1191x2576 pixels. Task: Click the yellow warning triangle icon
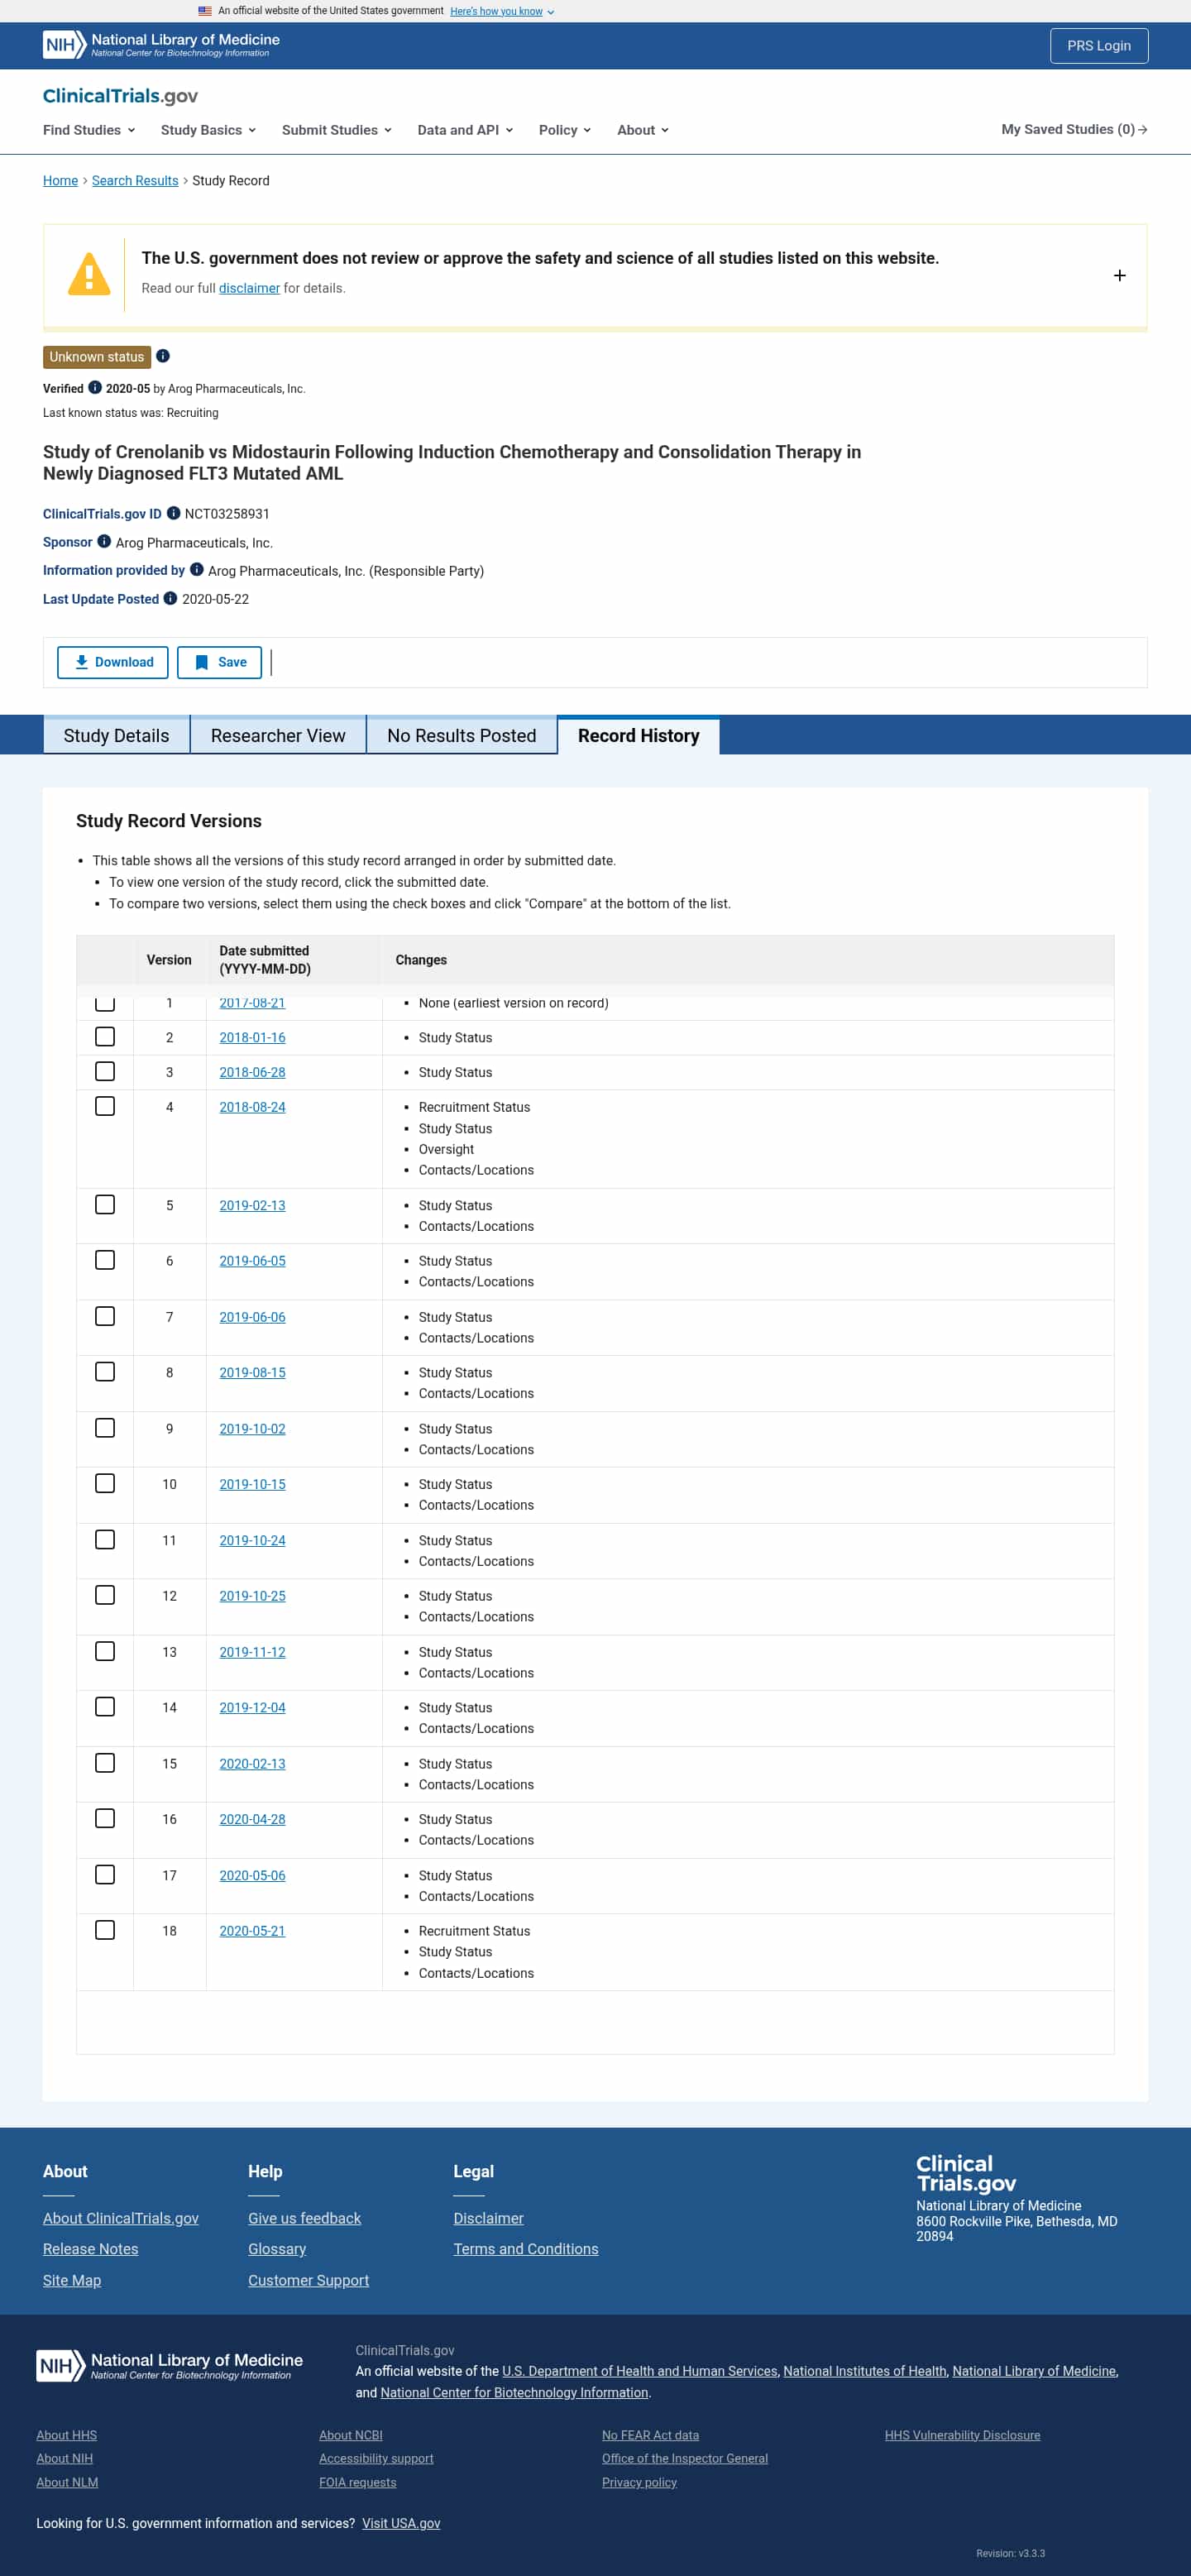(89, 274)
